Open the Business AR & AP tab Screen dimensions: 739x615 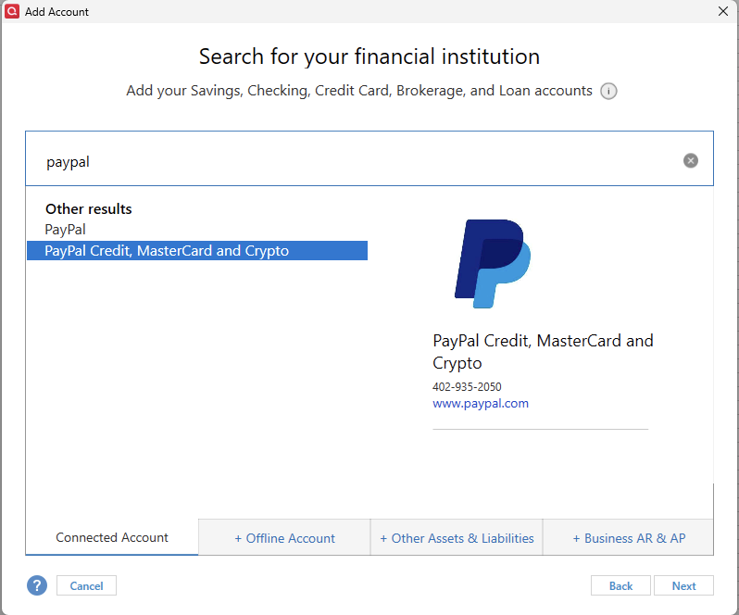click(629, 538)
